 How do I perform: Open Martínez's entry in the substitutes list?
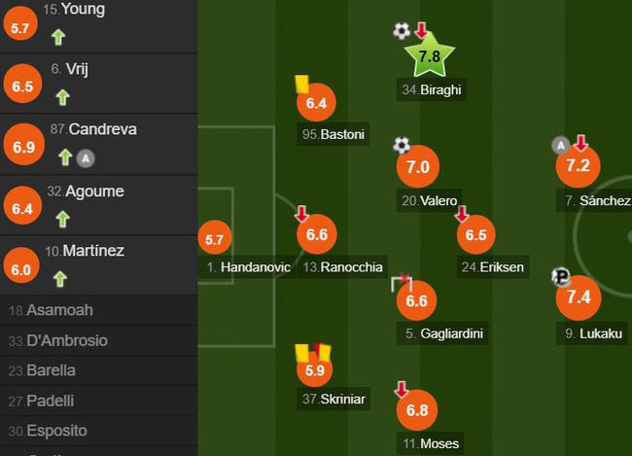(x=93, y=251)
